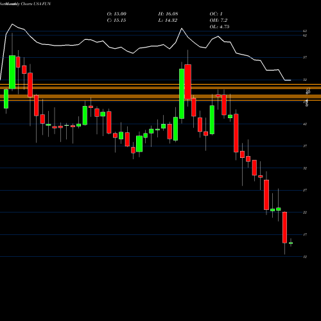Viewport: 321px width, 321px height.
Task: Select the open value "O: 15.00"
Action: (117, 14)
